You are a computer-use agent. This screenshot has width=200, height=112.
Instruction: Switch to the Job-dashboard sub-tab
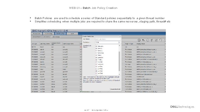click(x=36, y=37)
